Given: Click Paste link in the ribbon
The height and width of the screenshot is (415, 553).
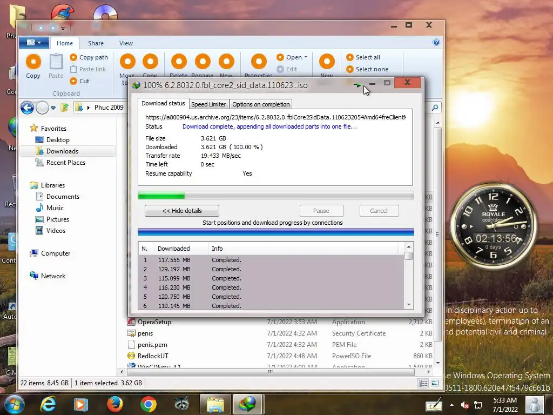Looking at the screenshot, I should coord(88,69).
